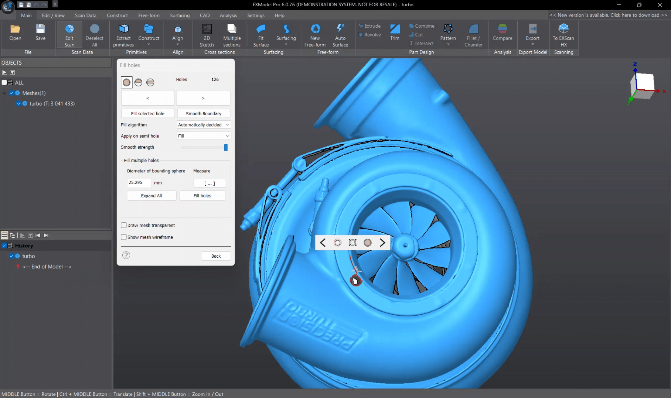Click the Expand All button
The image size is (671, 398).
(x=151, y=195)
